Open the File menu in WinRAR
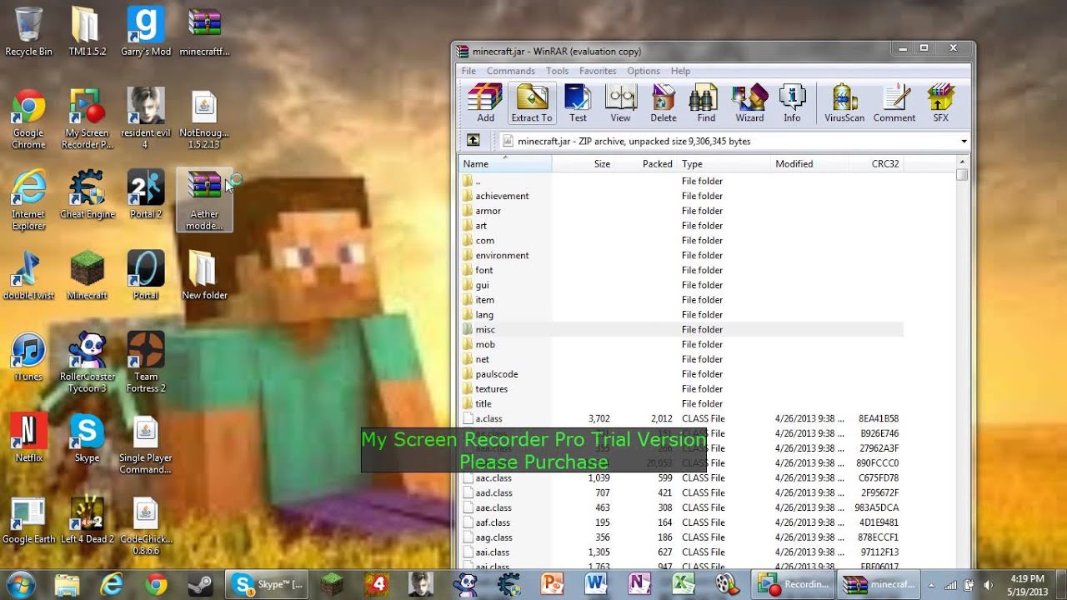The height and width of the screenshot is (600, 1067). point(469,71)
